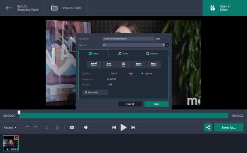Viewport: 247px width, 153px height.
Task: Open the Save to folder dropdown
Action: pos(163,45)
